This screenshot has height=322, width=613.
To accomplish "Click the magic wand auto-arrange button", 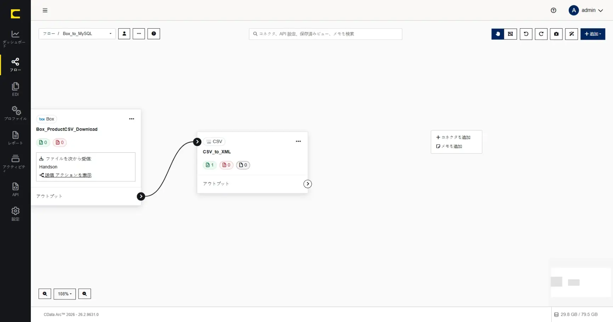I will coord(572,34).
